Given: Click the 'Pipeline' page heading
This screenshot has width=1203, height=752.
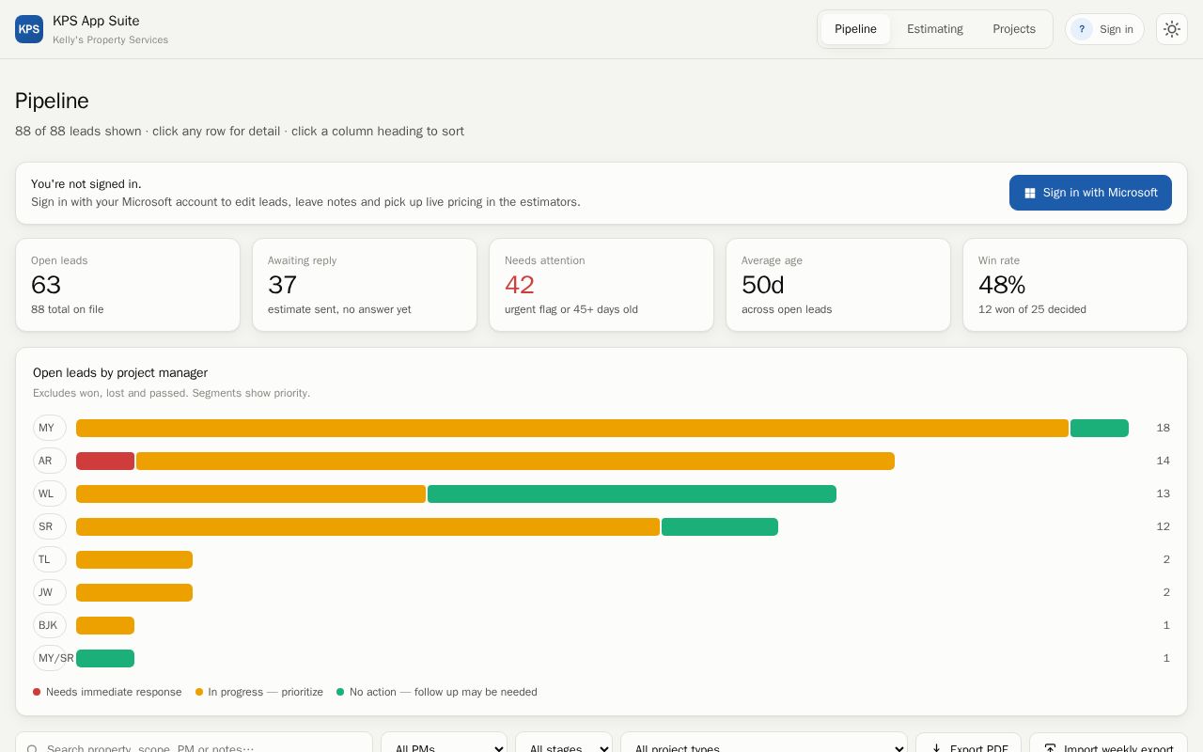Looking at the screenshot, I should point(52,101).
